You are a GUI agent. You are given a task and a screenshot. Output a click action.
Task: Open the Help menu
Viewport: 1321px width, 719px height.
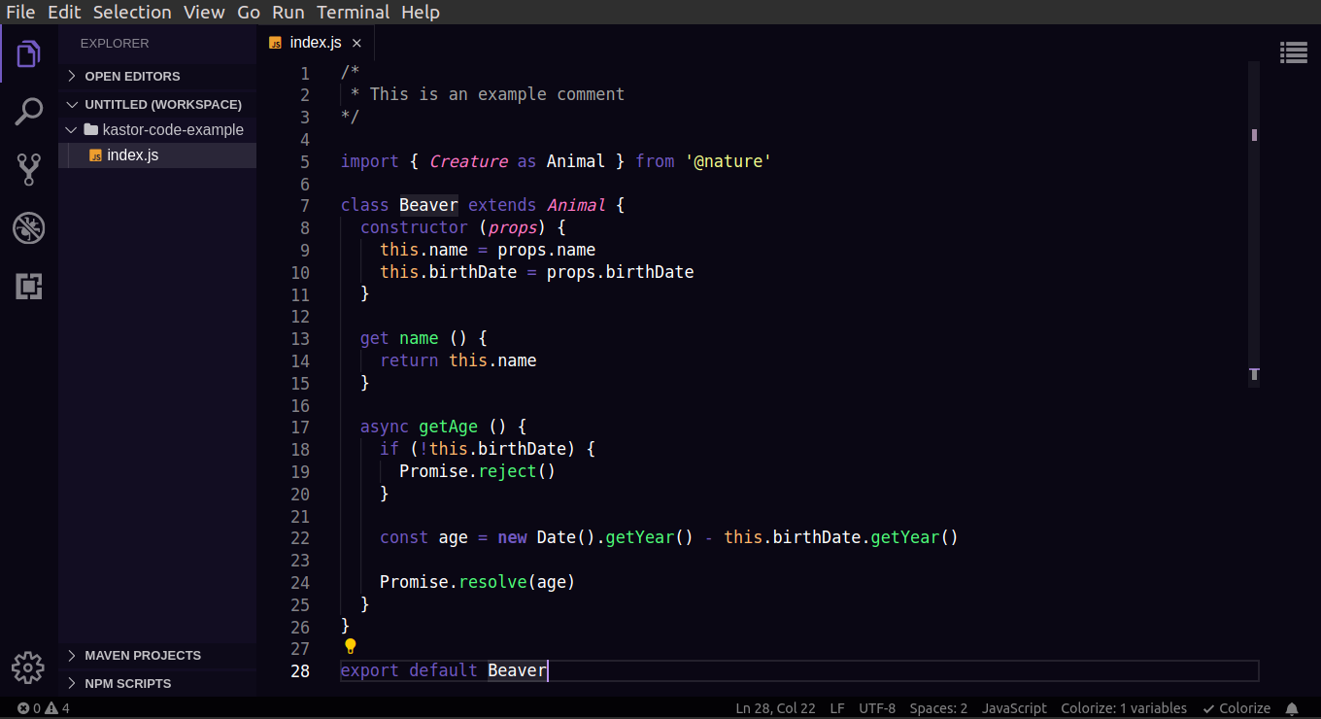point(421,13)
